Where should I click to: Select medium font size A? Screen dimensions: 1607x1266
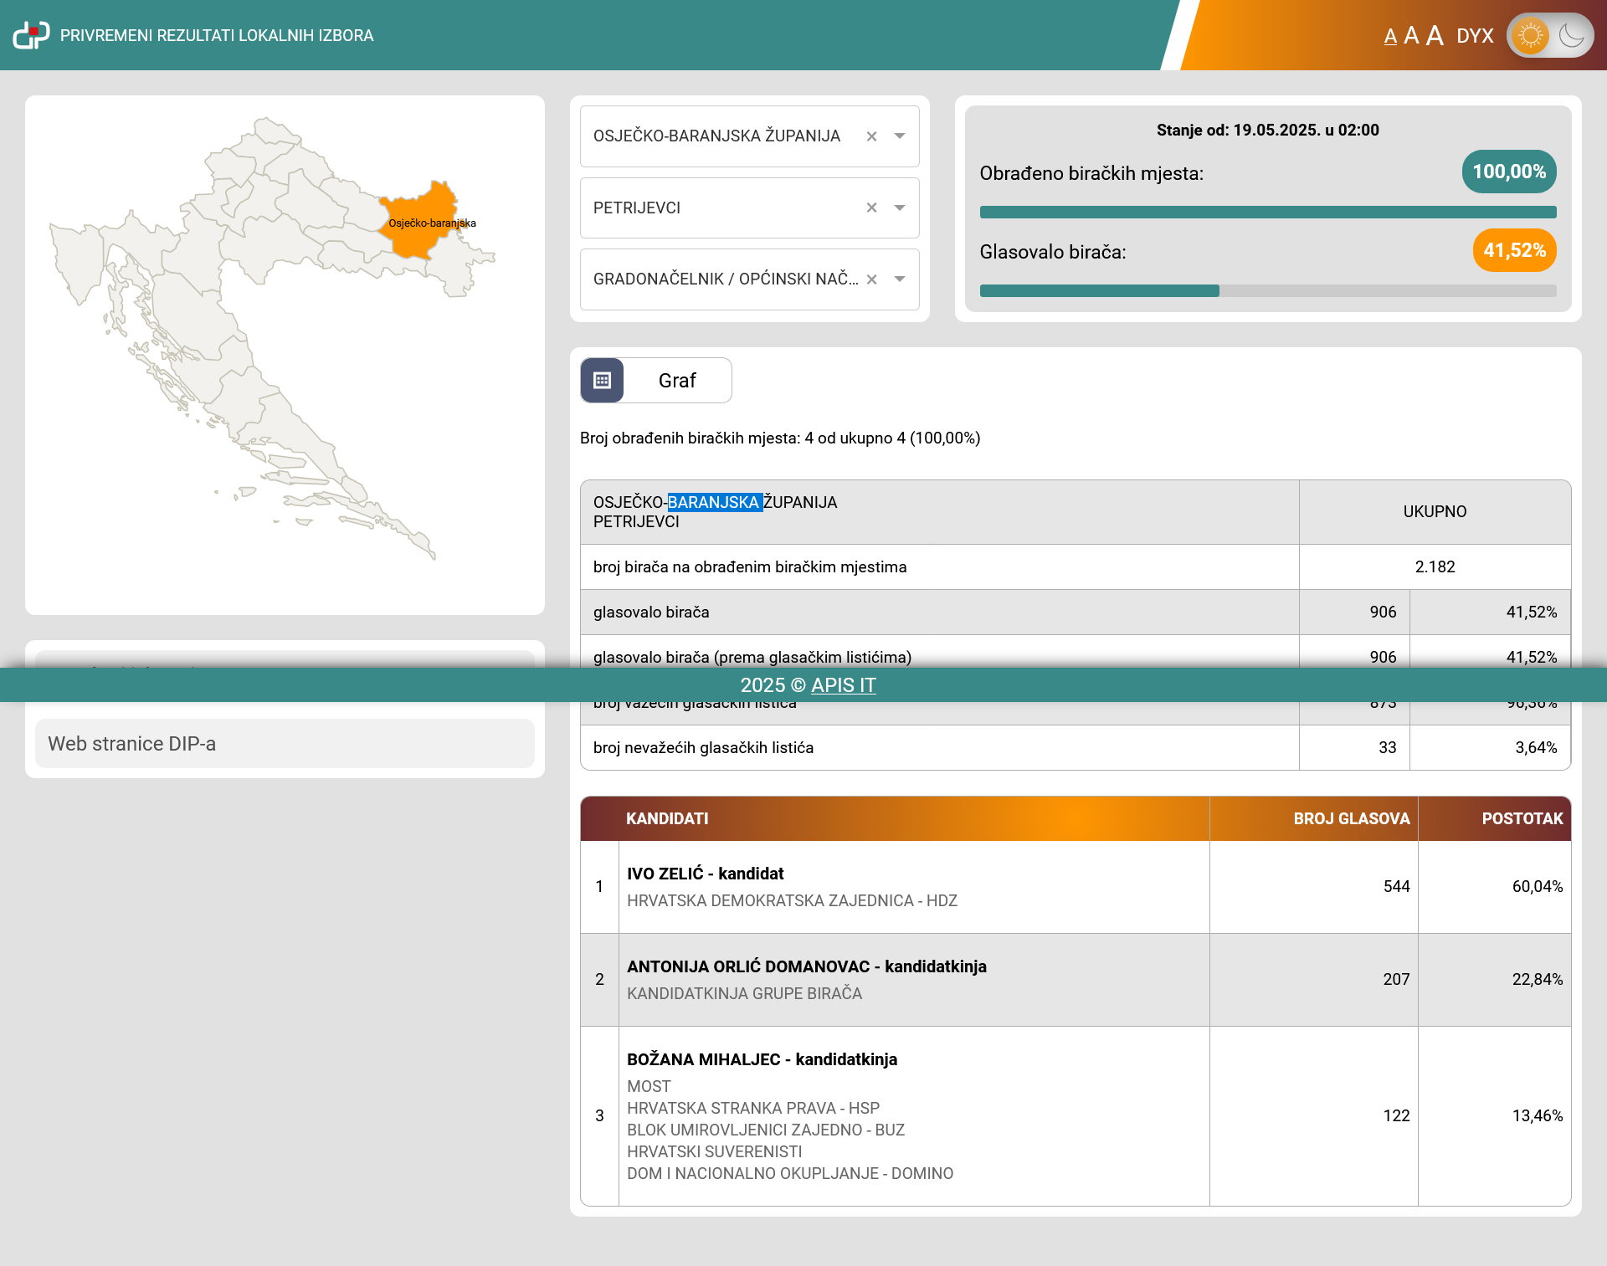tap(1411, 36)
